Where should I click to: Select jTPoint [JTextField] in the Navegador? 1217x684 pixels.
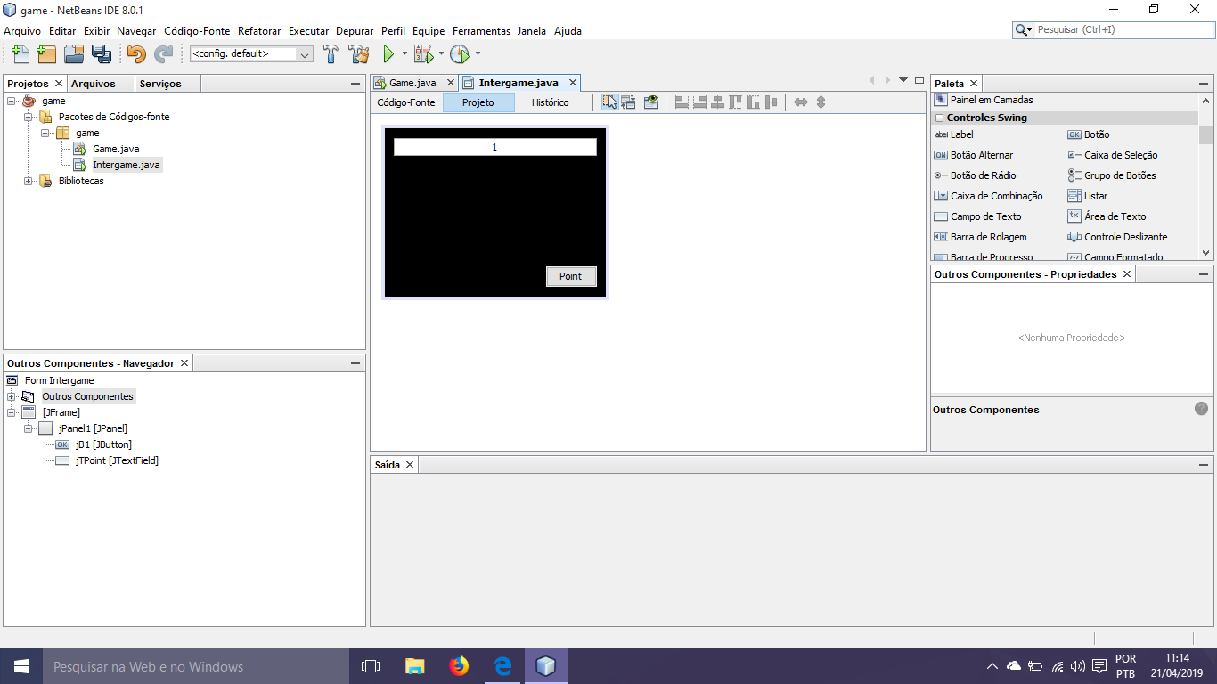pyautogui.click(x=117, y=460)
